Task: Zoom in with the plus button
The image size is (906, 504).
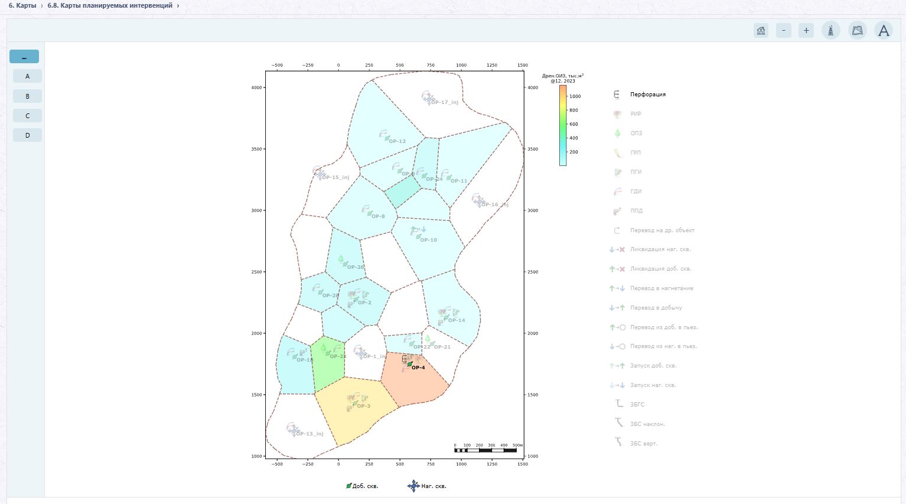Action: point(806,30)
